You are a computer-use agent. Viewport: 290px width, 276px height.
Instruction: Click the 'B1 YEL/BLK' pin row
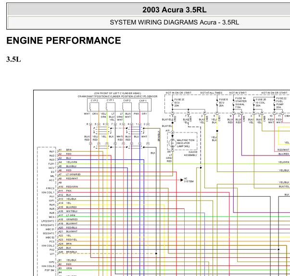point(67,260)
